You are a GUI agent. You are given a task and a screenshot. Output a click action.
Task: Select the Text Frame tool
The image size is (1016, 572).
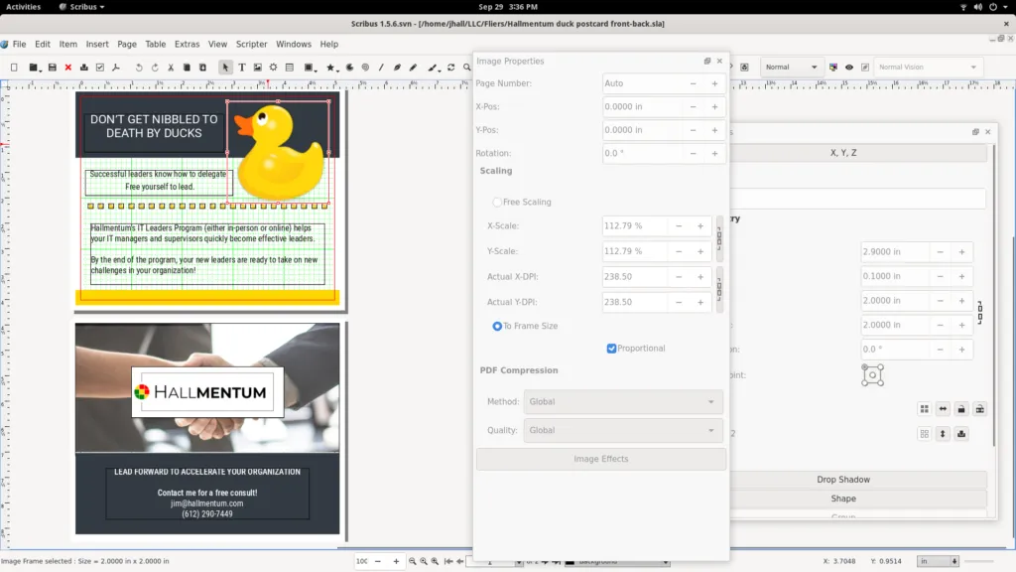click(242, 68)
